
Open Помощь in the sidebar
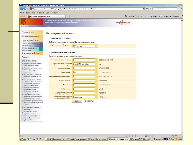(x=25, y=57)
